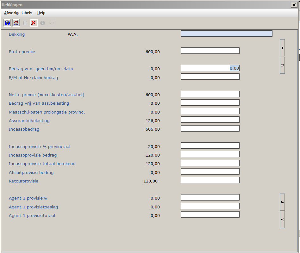Open the Help menu
Screen dimensions: 300x253
point(41,13)
